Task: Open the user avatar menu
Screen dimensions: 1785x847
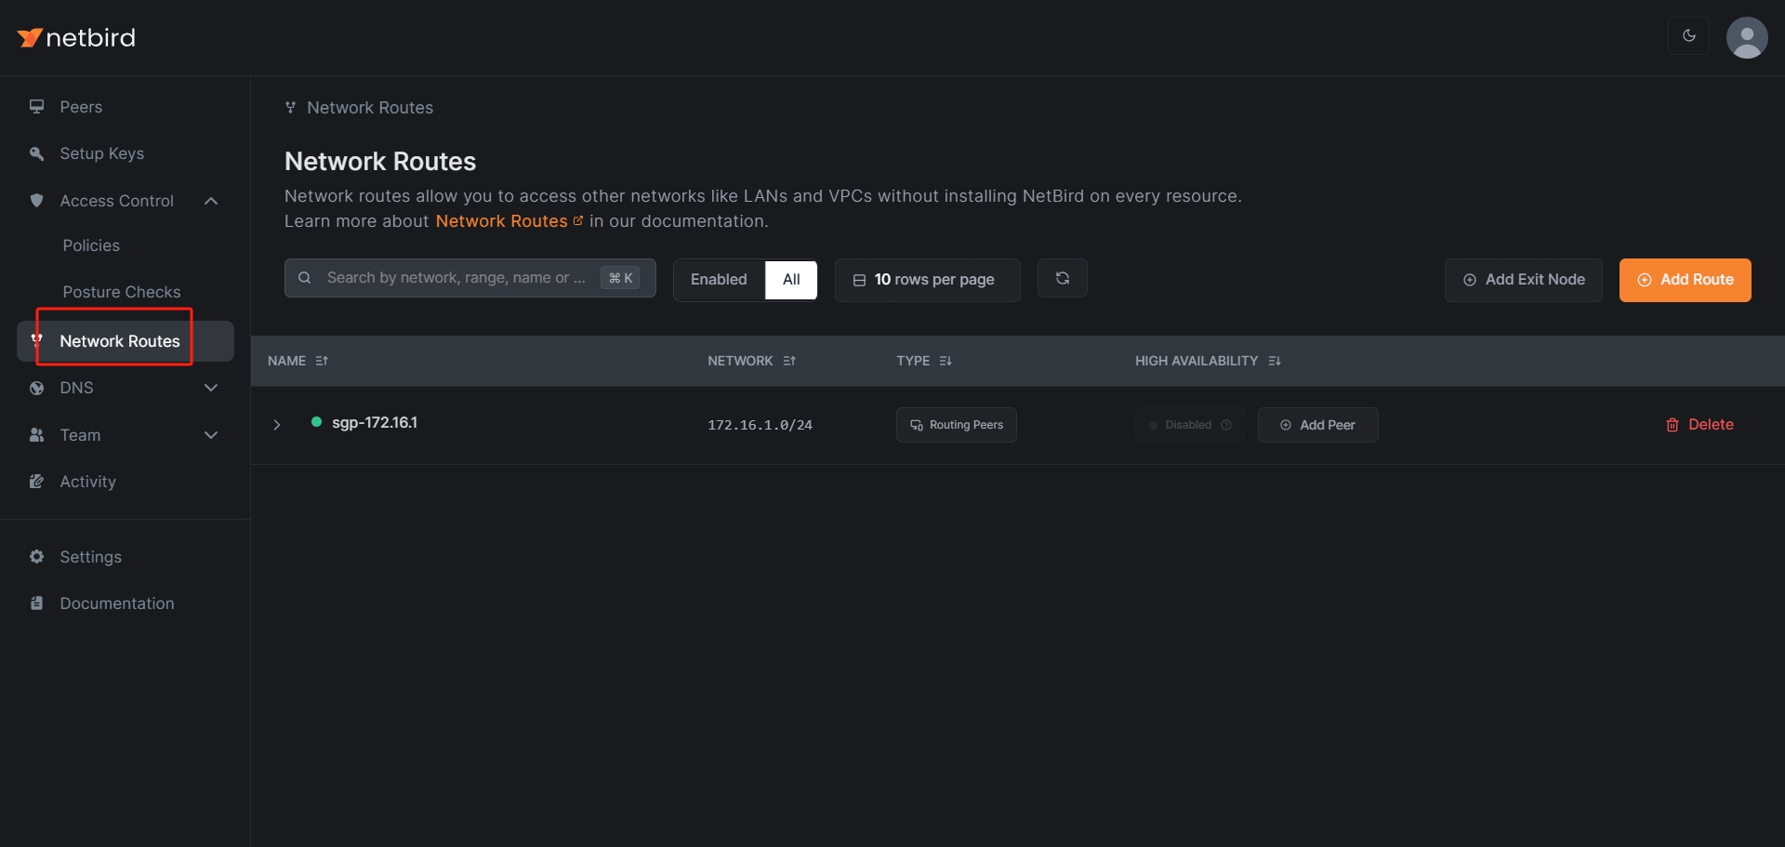Action: (1746, 37)
